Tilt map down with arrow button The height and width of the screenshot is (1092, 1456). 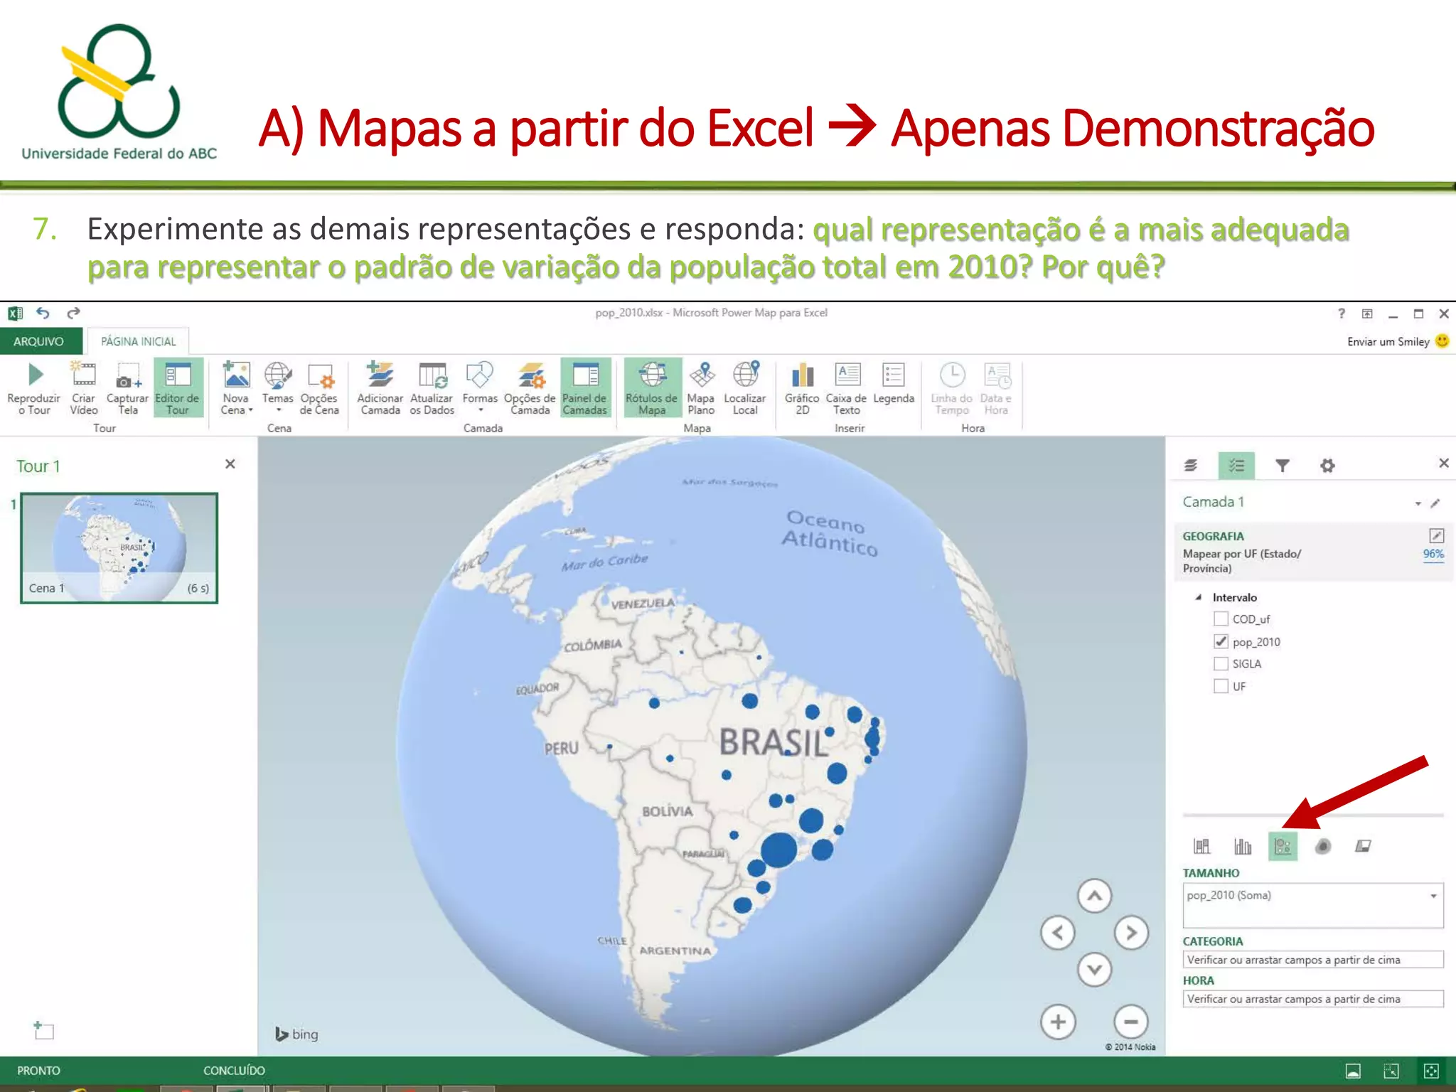[x=1095, y=970]
